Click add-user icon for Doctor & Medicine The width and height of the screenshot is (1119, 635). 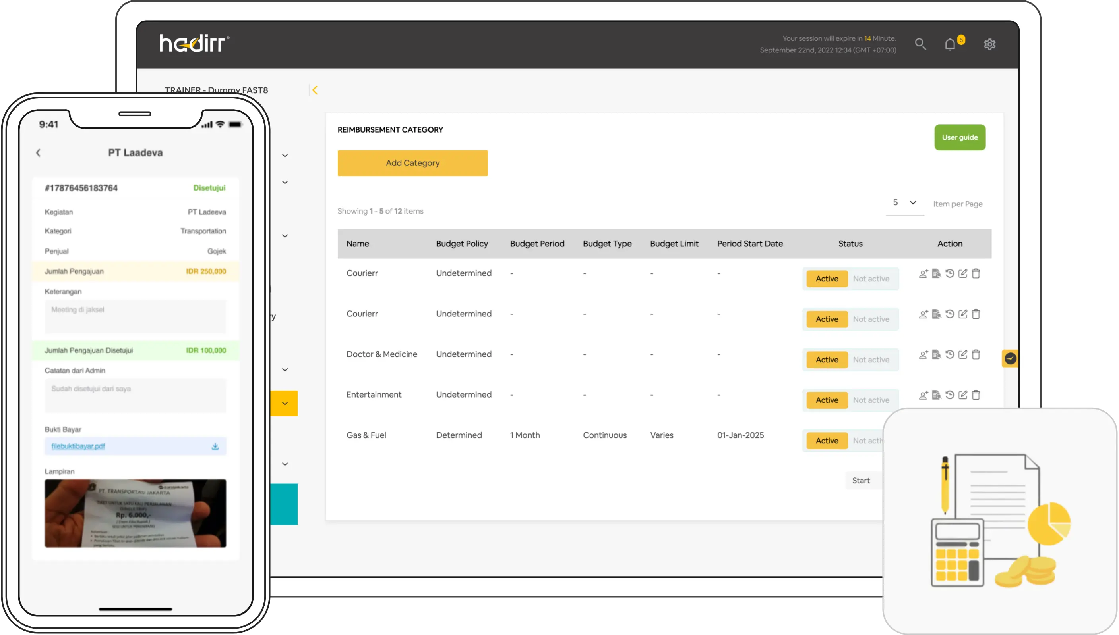point(923,354)
